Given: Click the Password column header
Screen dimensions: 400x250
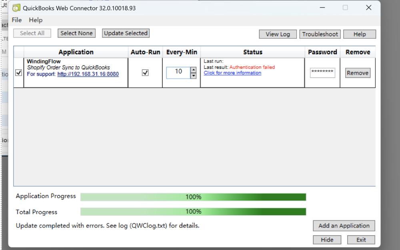Looking at the screenshot, I should 322,52.
